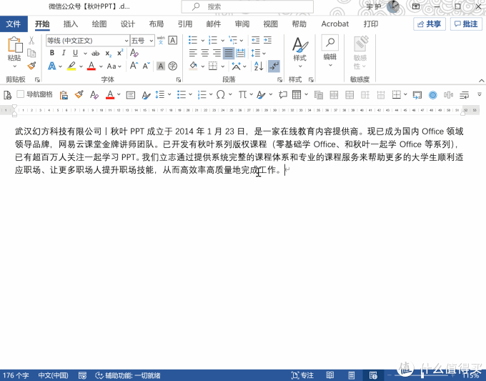Toggle Bold formatting

click(51, 53)
